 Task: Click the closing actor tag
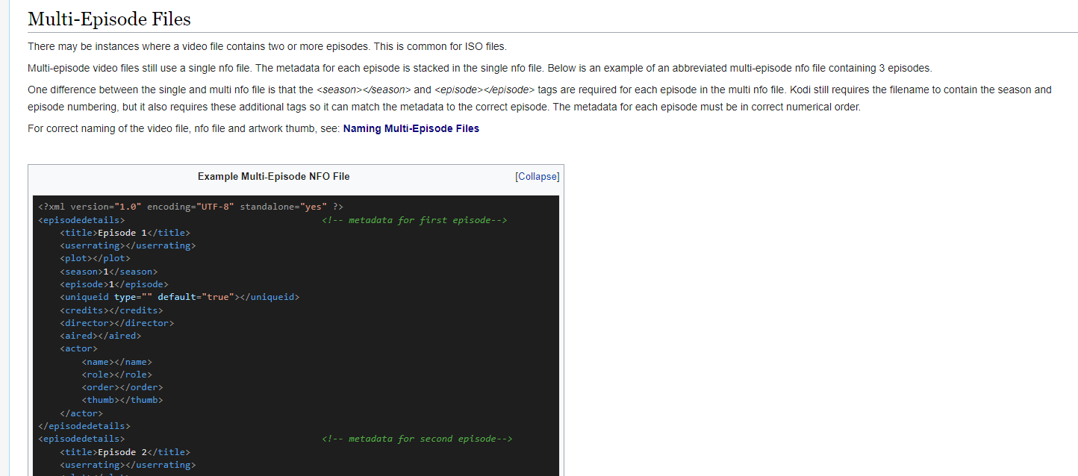81,413
